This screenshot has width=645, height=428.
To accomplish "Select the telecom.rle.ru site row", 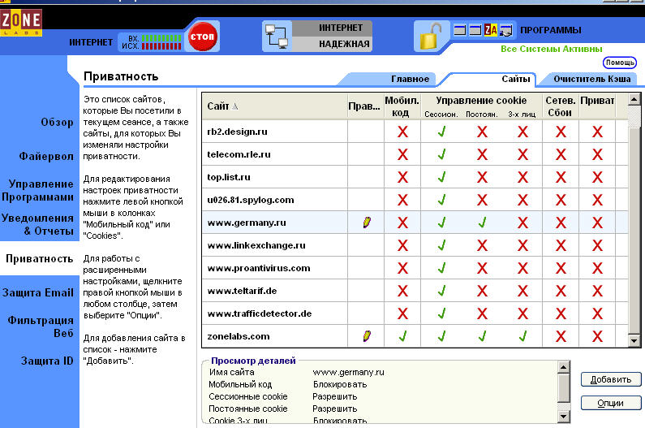I will tap(415, 154).
